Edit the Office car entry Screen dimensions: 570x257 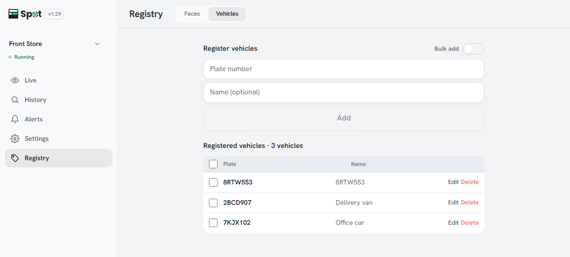point(453,223)
